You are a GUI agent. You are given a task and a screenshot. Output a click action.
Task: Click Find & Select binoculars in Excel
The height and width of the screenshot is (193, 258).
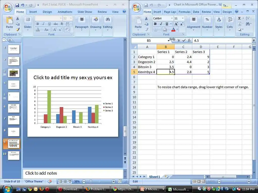coord(247,24)
